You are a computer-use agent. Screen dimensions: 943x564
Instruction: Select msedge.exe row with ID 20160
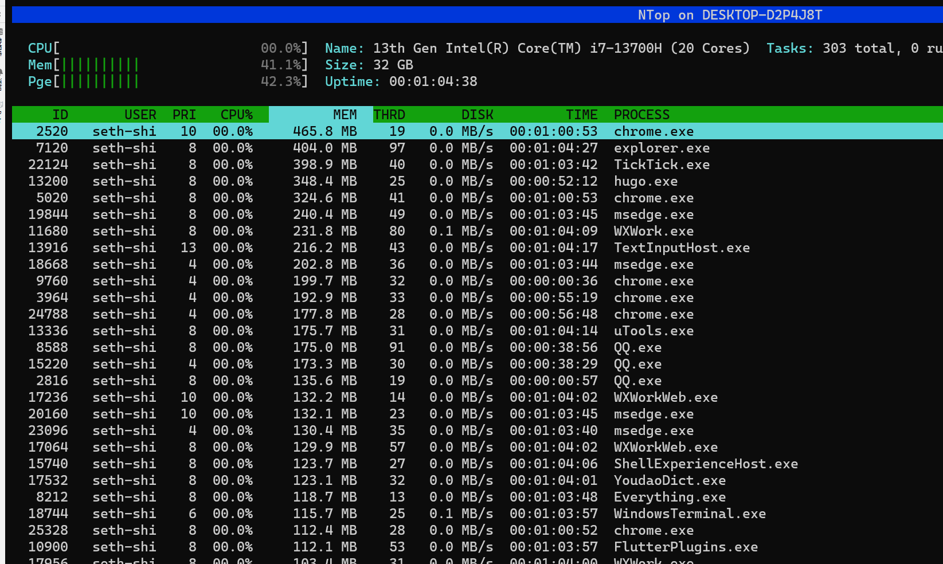pos(478,414)
